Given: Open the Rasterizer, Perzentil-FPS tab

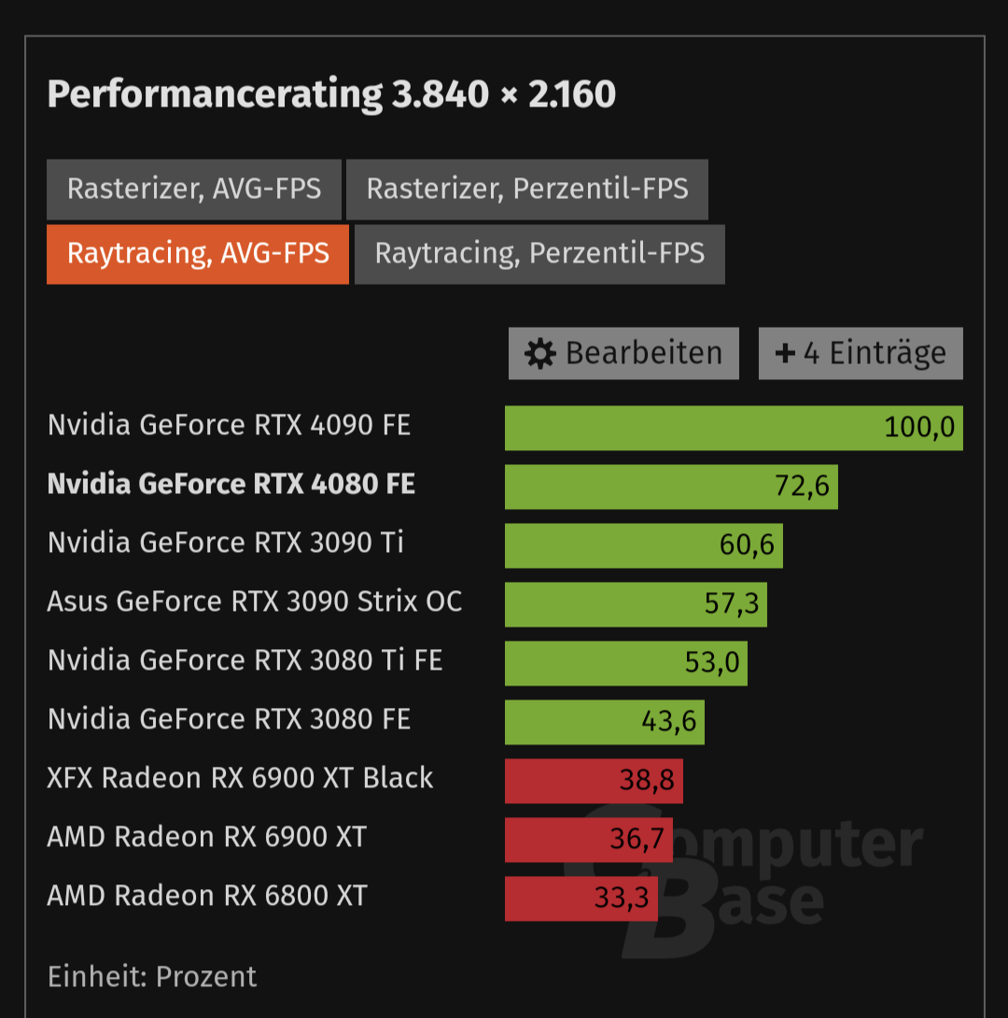Looking at the screenshot, I should [x=526, y=190].
